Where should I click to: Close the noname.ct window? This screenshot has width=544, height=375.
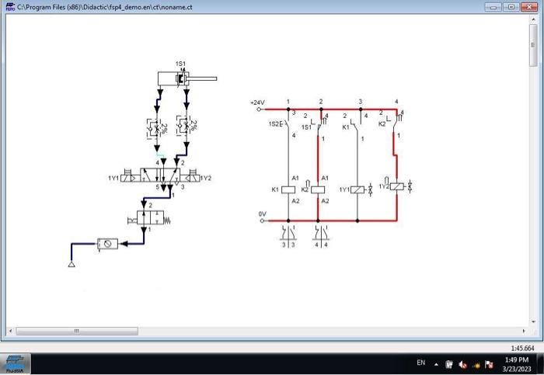coord(529,6)
